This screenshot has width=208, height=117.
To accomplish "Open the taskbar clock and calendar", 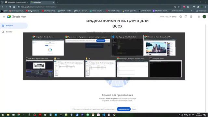I will (199, 115).
